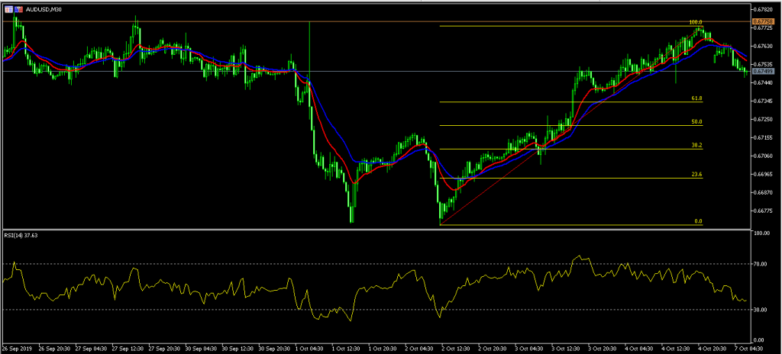Click the Fibonacci 50.0 level label

[696, 122]
